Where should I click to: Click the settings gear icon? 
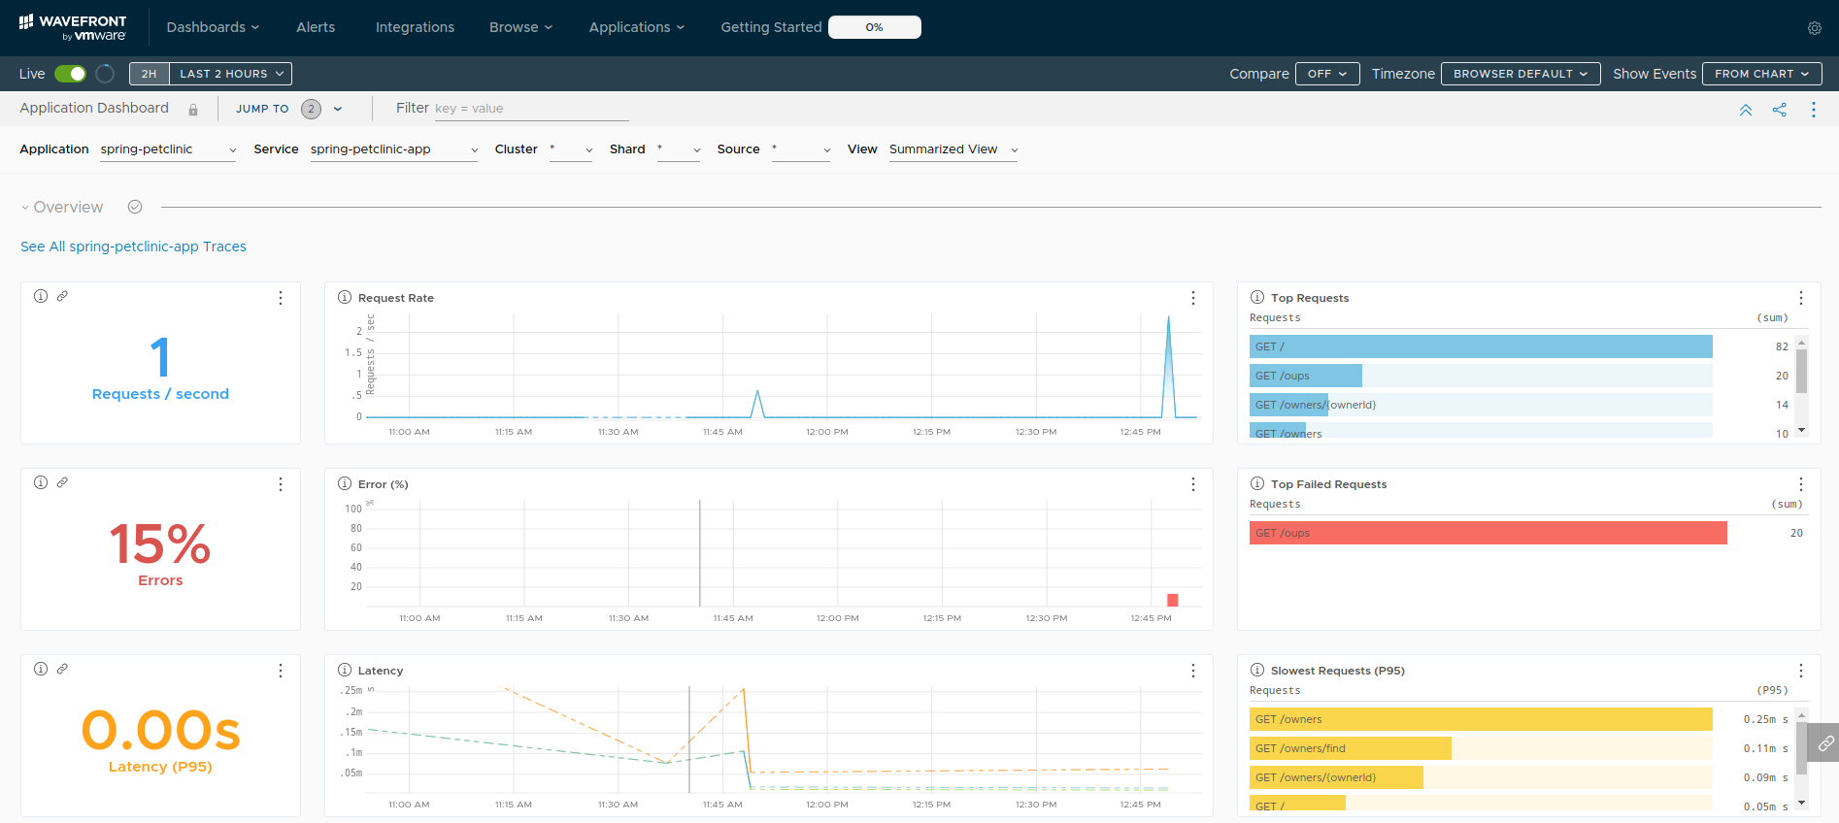(x=1814, y=28)
